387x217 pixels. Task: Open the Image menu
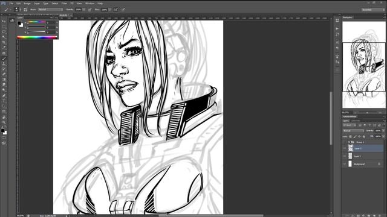tap(27, 4)
